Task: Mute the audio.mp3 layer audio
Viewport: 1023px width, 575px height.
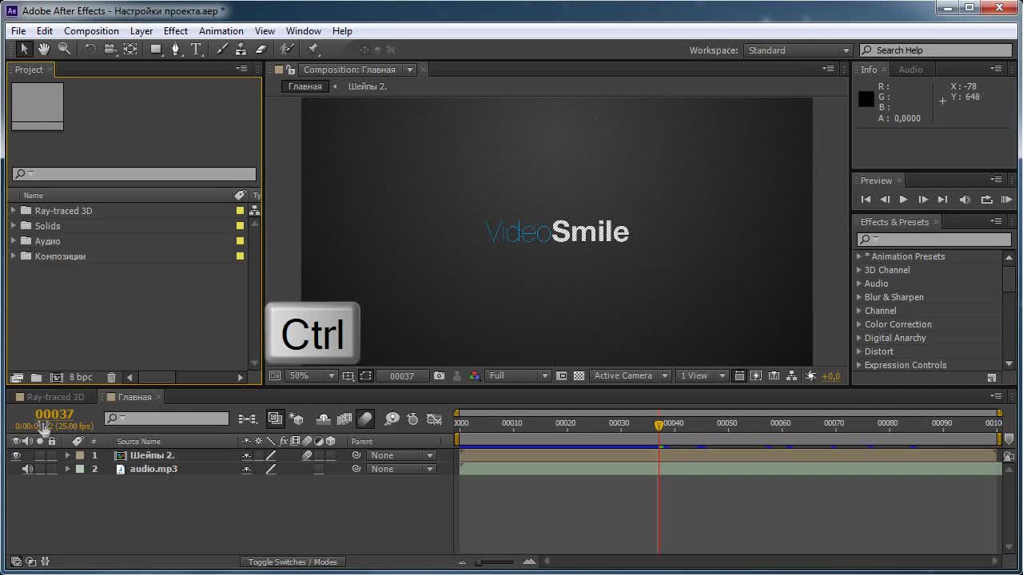Action: pyautogui.click(x=28, y=469)
